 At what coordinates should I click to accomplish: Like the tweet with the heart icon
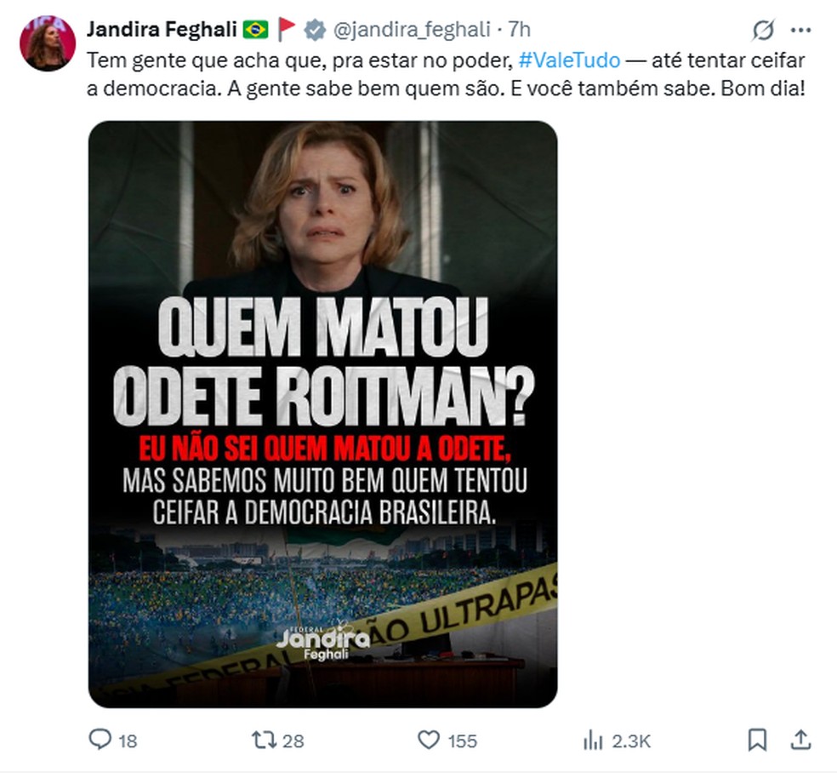tap(429, 740)
